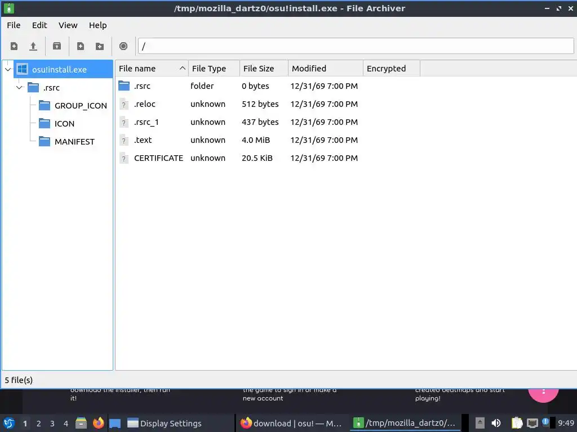
Task: Select the CERTIFICATE file row
Action: click(238, 158)
